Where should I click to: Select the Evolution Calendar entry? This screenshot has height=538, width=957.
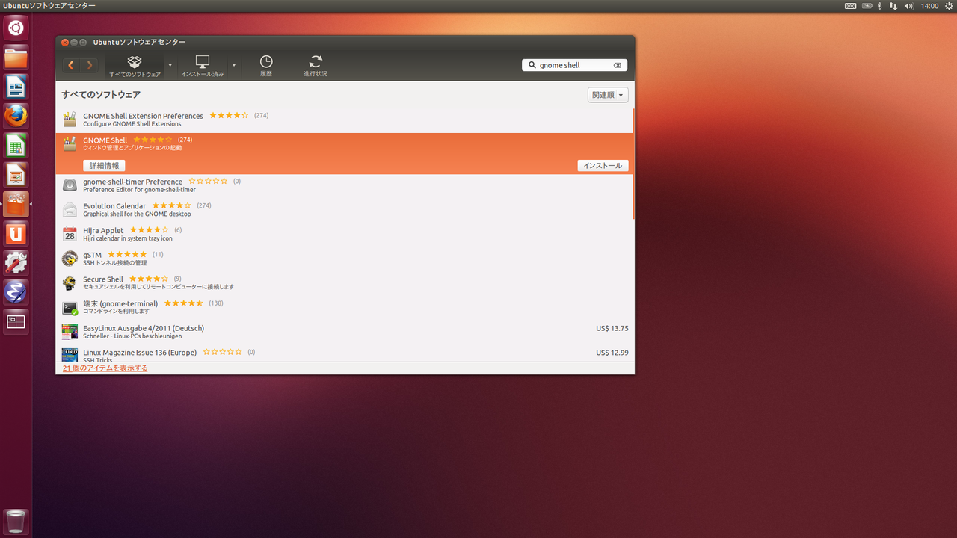coord(345,210)
